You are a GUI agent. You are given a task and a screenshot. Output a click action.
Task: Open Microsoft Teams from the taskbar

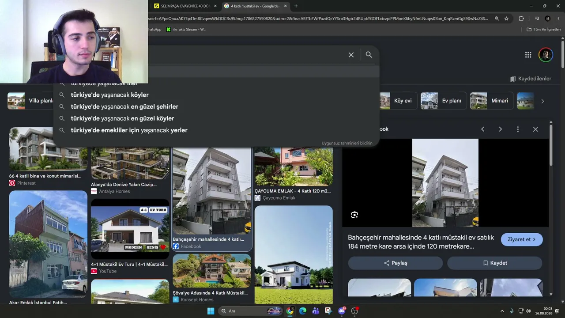click(x=315, y=311)
